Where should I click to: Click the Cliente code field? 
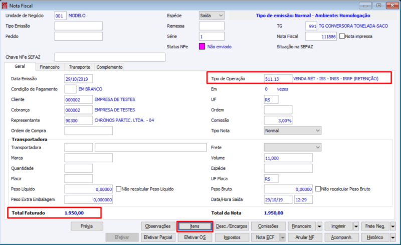[79, 99]
